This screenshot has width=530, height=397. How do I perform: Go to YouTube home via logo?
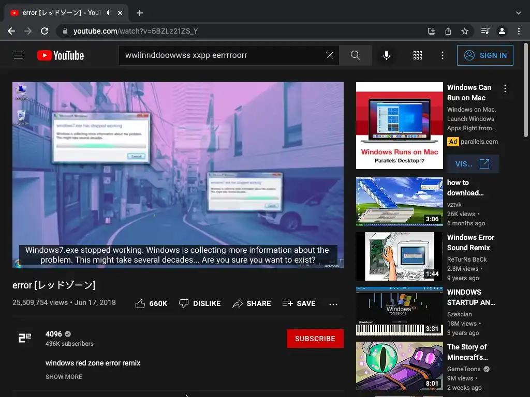[x=61, y=55]
